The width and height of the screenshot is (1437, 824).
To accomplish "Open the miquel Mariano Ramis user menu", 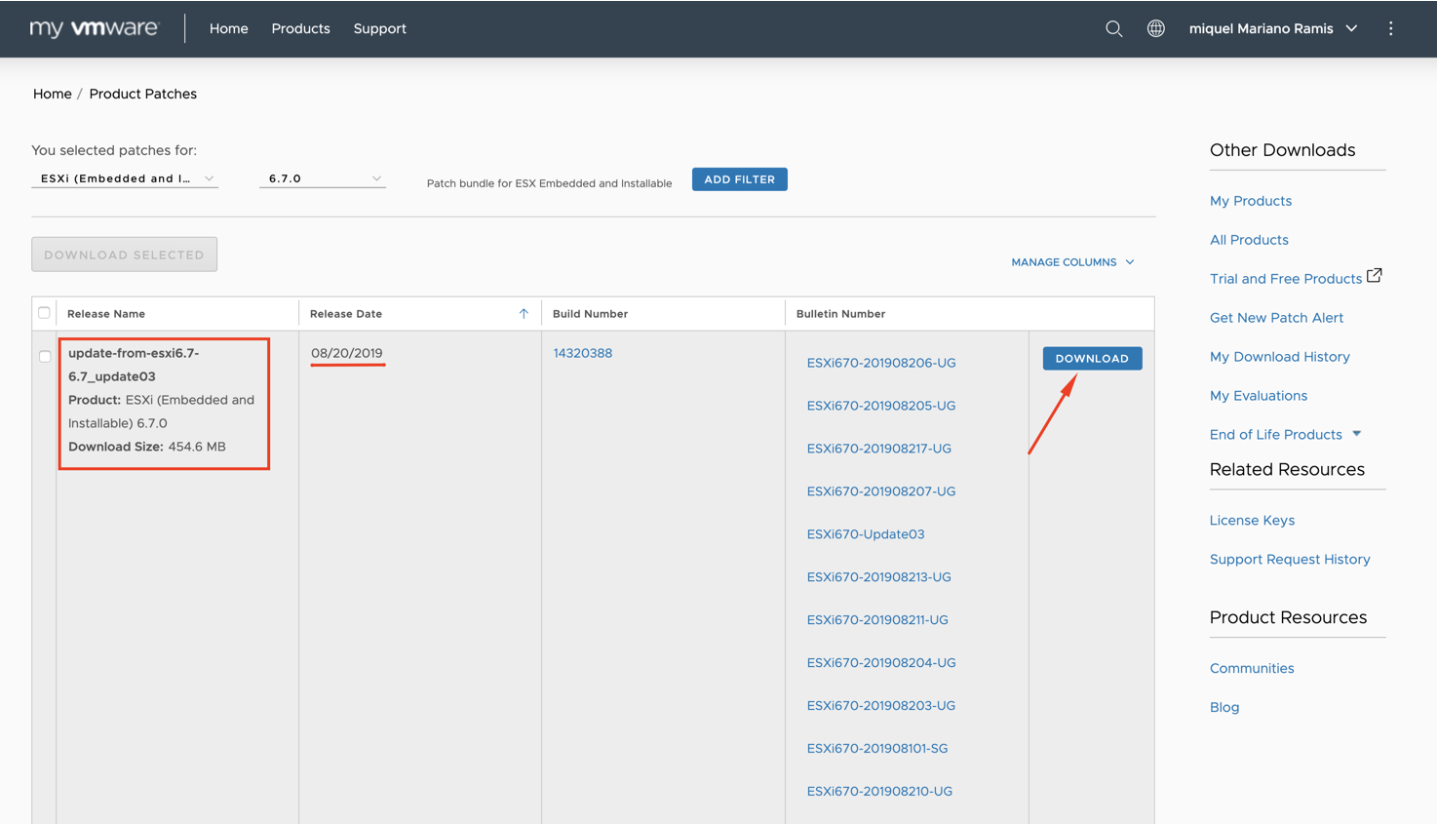I will [1272, 28].
